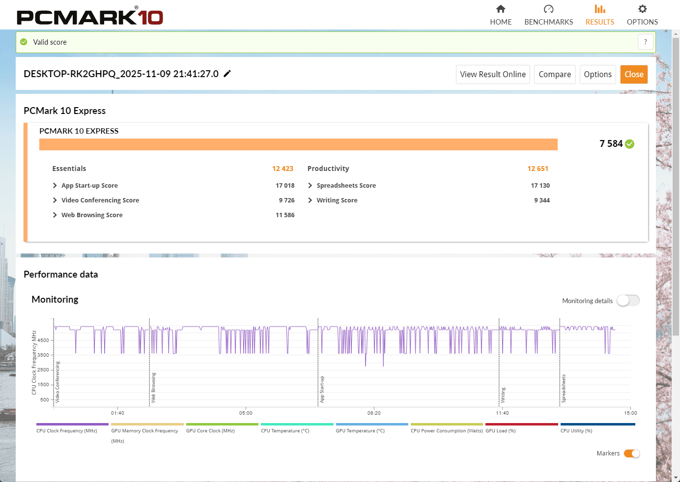
Task: Click the pencil icon to rename result
Action: 227,74
